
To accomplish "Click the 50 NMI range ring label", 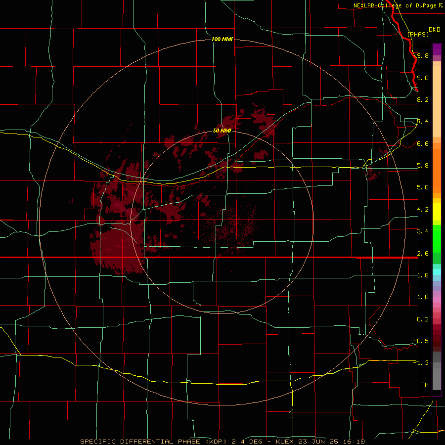I will tap(222, 131).
